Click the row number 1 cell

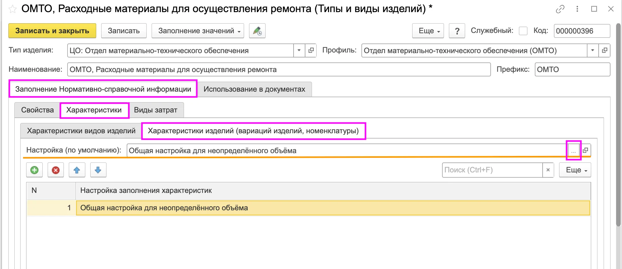[x=51, y=208]
